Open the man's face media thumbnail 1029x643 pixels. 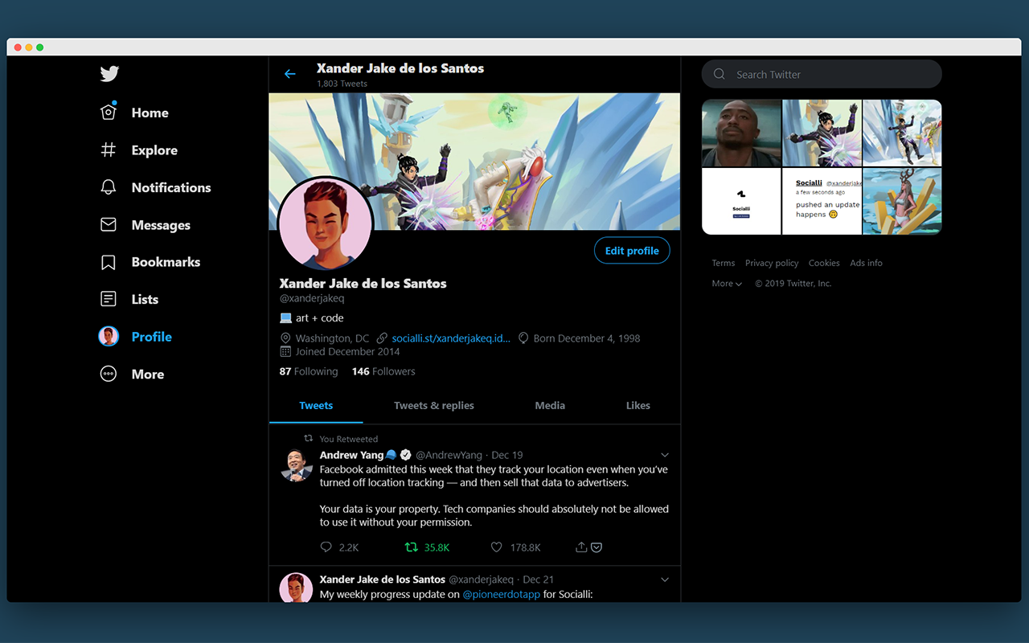pyautogui.click(x=741, y=133)
